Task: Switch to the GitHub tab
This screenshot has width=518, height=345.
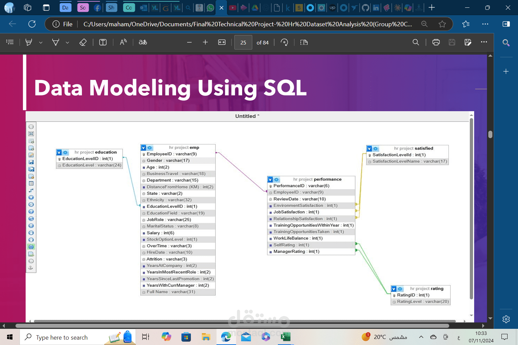Action: point(365,7)
